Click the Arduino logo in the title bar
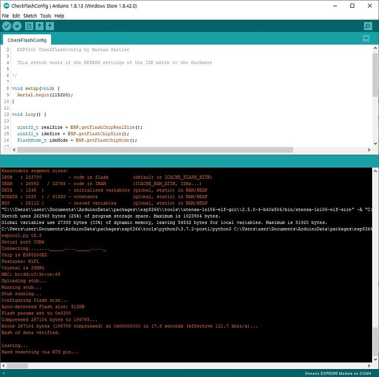Viewport: 379px width, 377px height. 6,6
